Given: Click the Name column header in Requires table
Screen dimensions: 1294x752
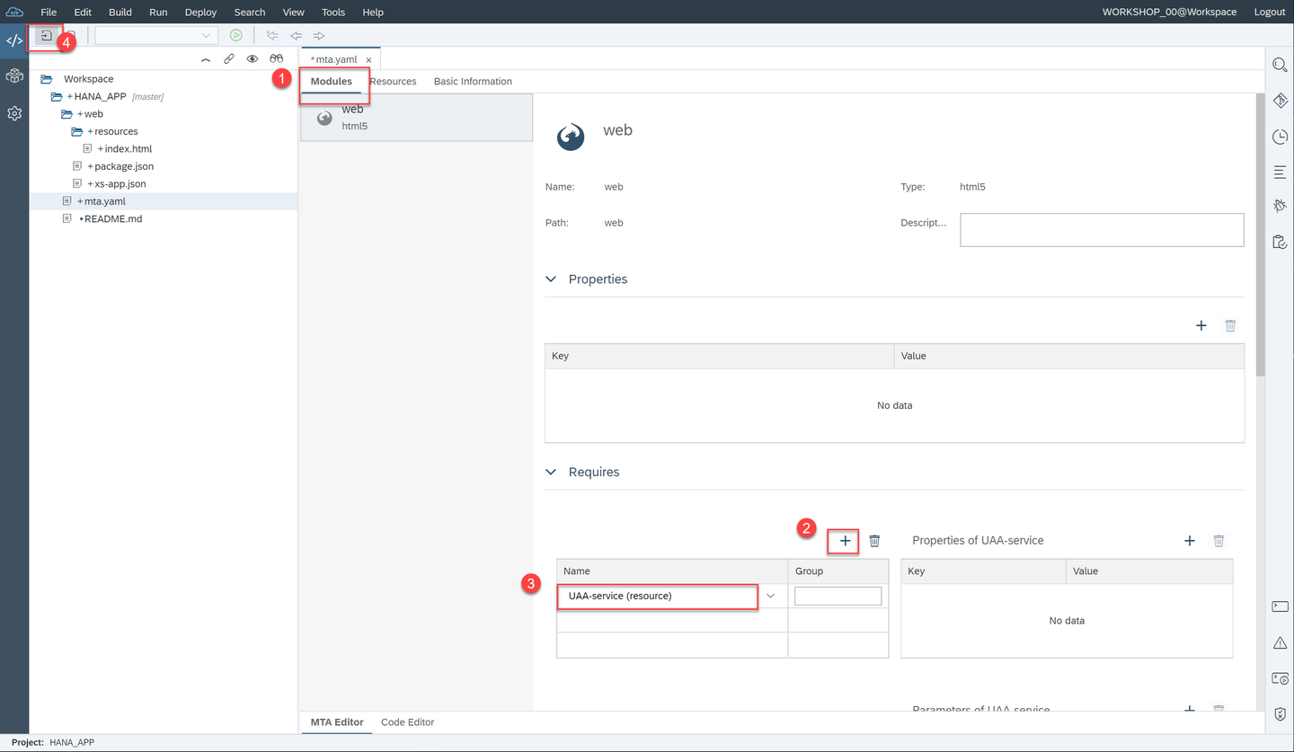Looking at the screenshot, I should (672, 571).
